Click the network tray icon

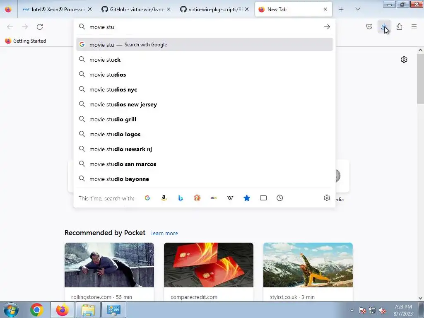coord(372,311)
